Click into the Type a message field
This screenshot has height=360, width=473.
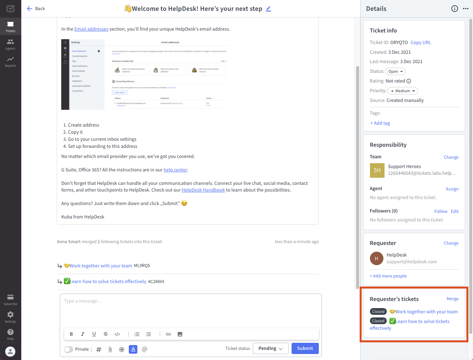tap(191, 310)
